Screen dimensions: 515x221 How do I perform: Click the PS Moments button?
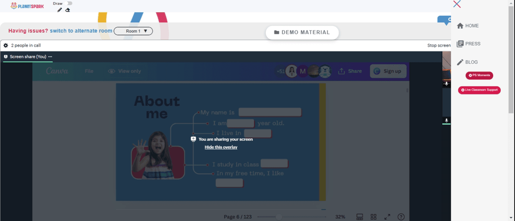(479, 76)
